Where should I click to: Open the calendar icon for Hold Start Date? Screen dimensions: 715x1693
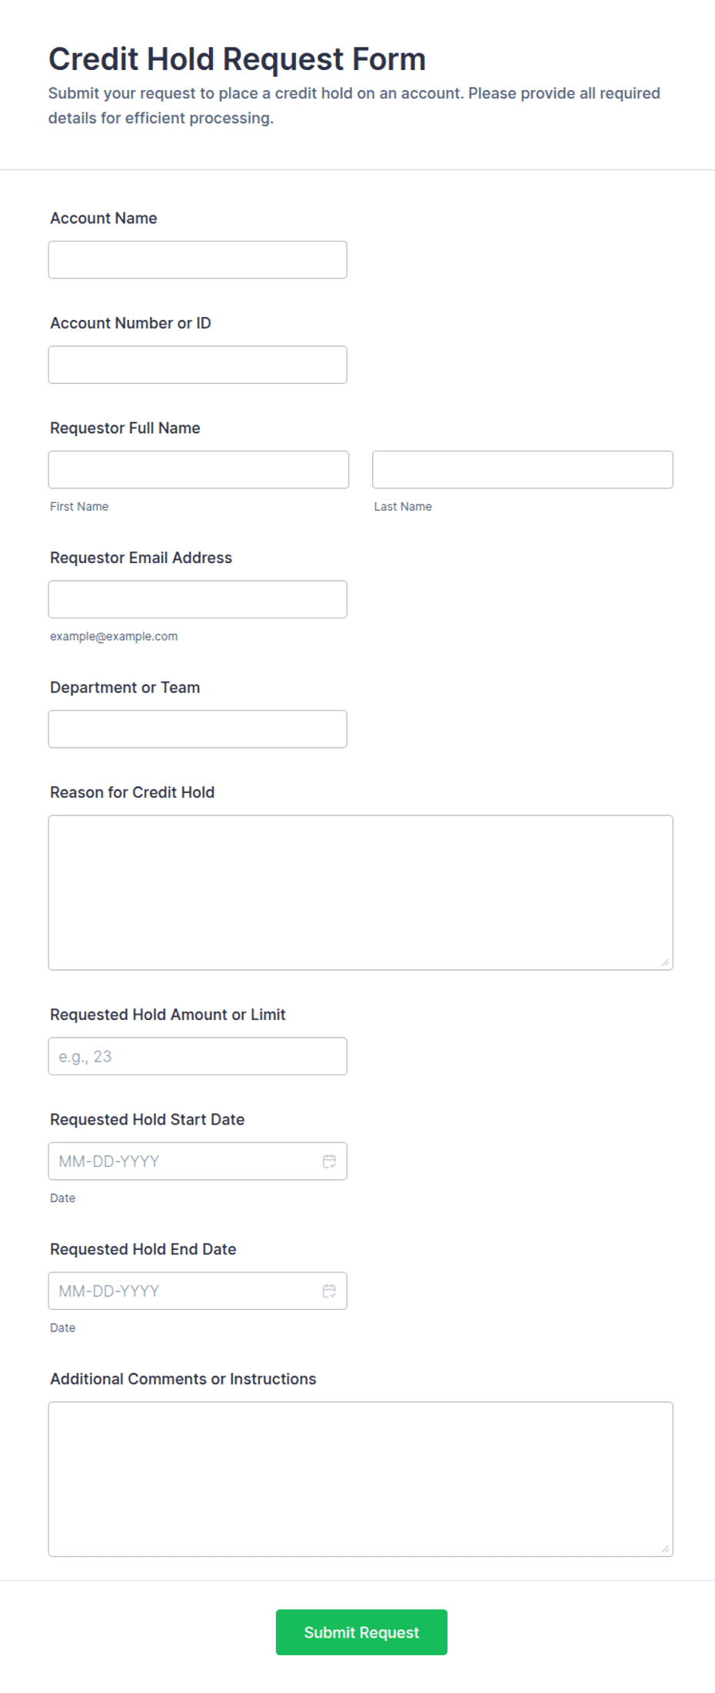coord(329,1161)
